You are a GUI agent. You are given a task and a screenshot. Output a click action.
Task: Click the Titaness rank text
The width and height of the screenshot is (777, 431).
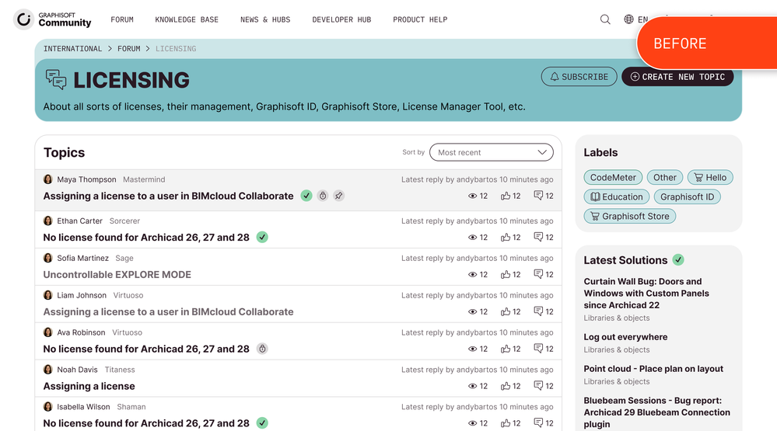pyautogui.click(x=120, y=370)
